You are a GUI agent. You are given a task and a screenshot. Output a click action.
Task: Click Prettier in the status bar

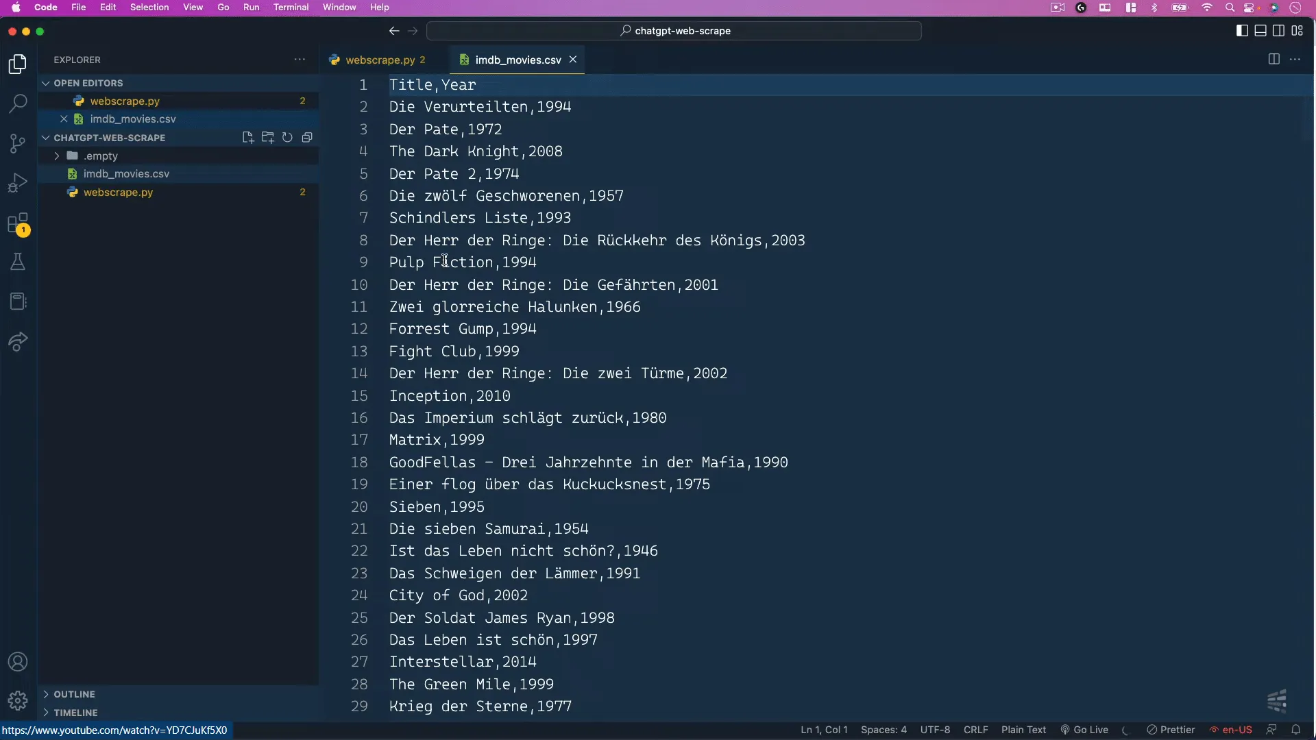point(1171,730)
